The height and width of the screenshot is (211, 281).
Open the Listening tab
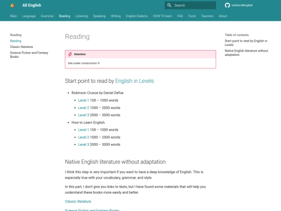click(x=82, y=16)
